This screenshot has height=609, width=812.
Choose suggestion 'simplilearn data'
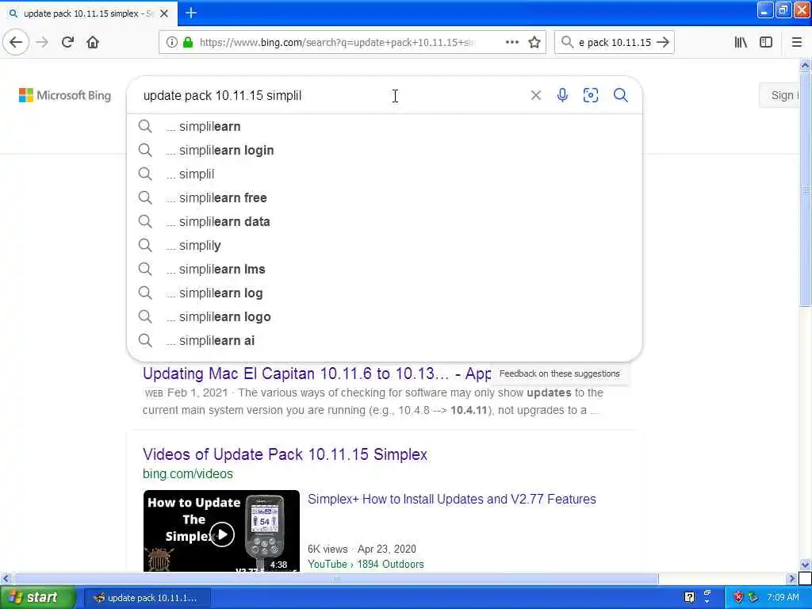pos(385,222)
